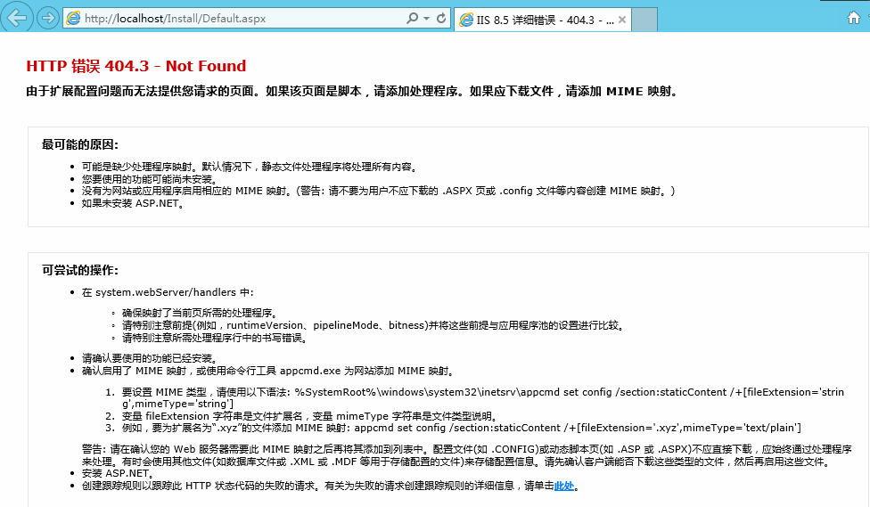Image resolution: width=870 pixels, height=507 pixels.
Task: Go to Home using the house icon
Action: click(854, 18)
